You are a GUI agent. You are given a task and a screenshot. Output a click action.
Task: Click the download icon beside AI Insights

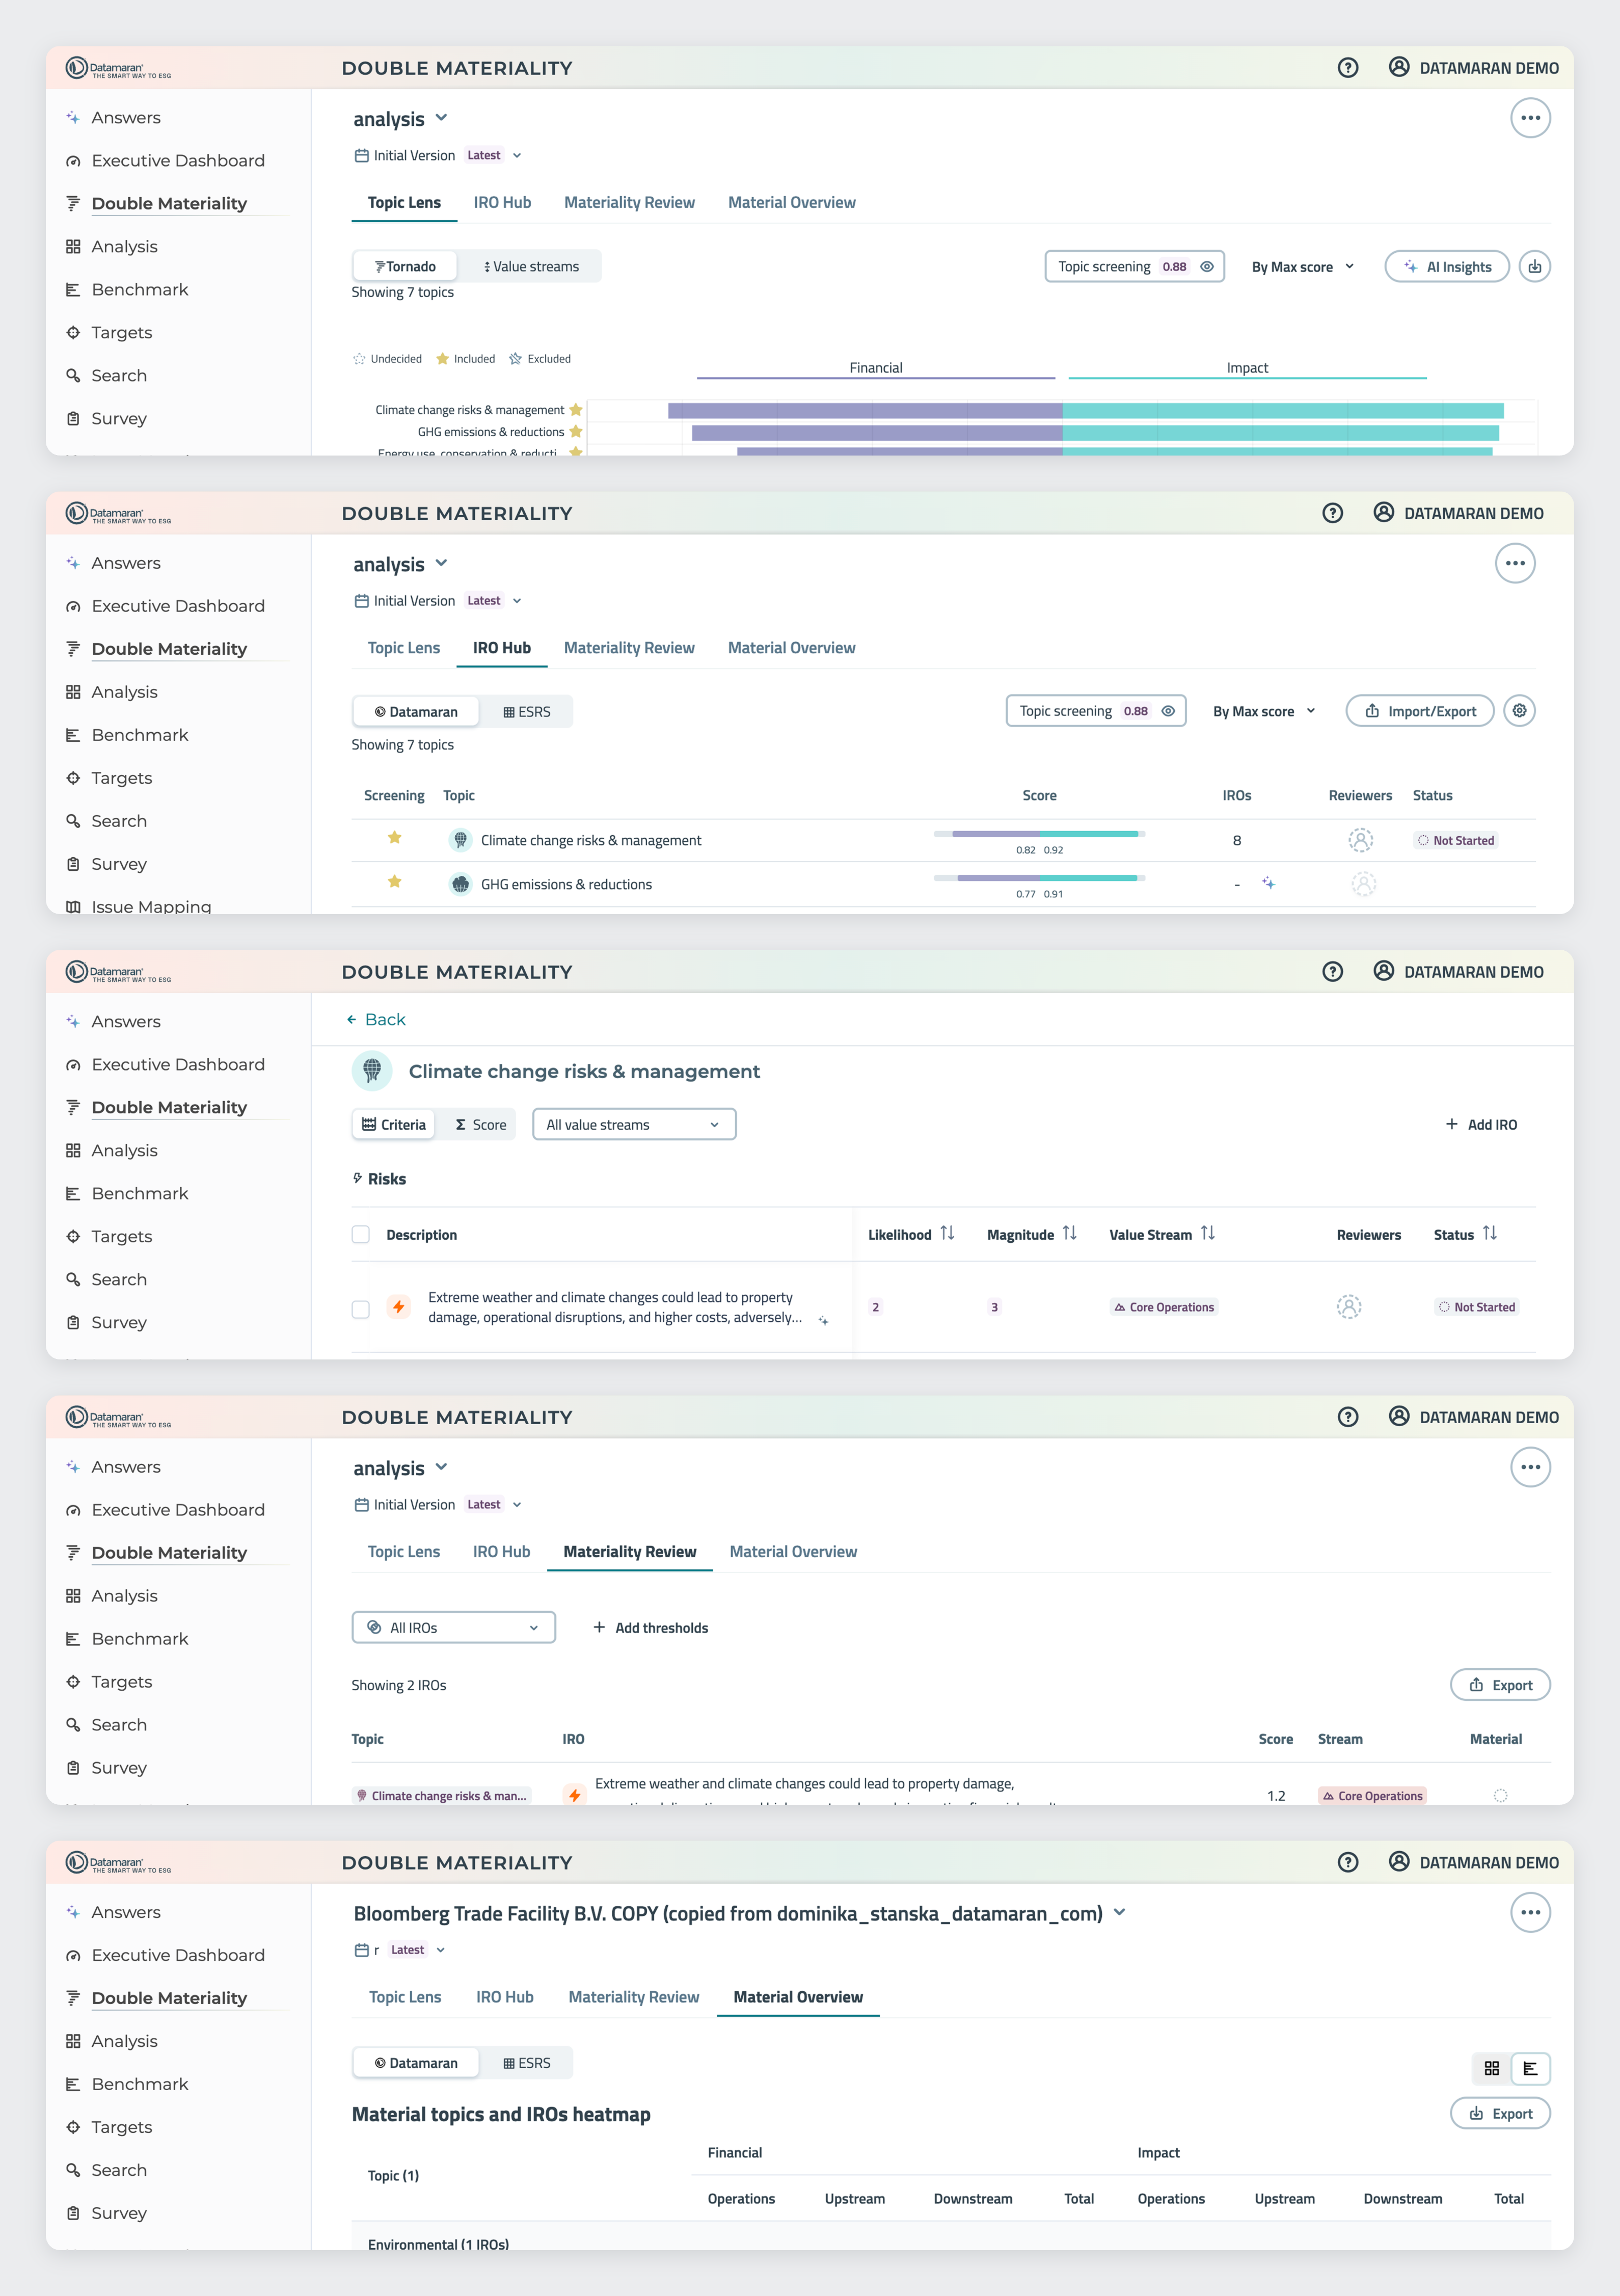tap(1534, 266)
